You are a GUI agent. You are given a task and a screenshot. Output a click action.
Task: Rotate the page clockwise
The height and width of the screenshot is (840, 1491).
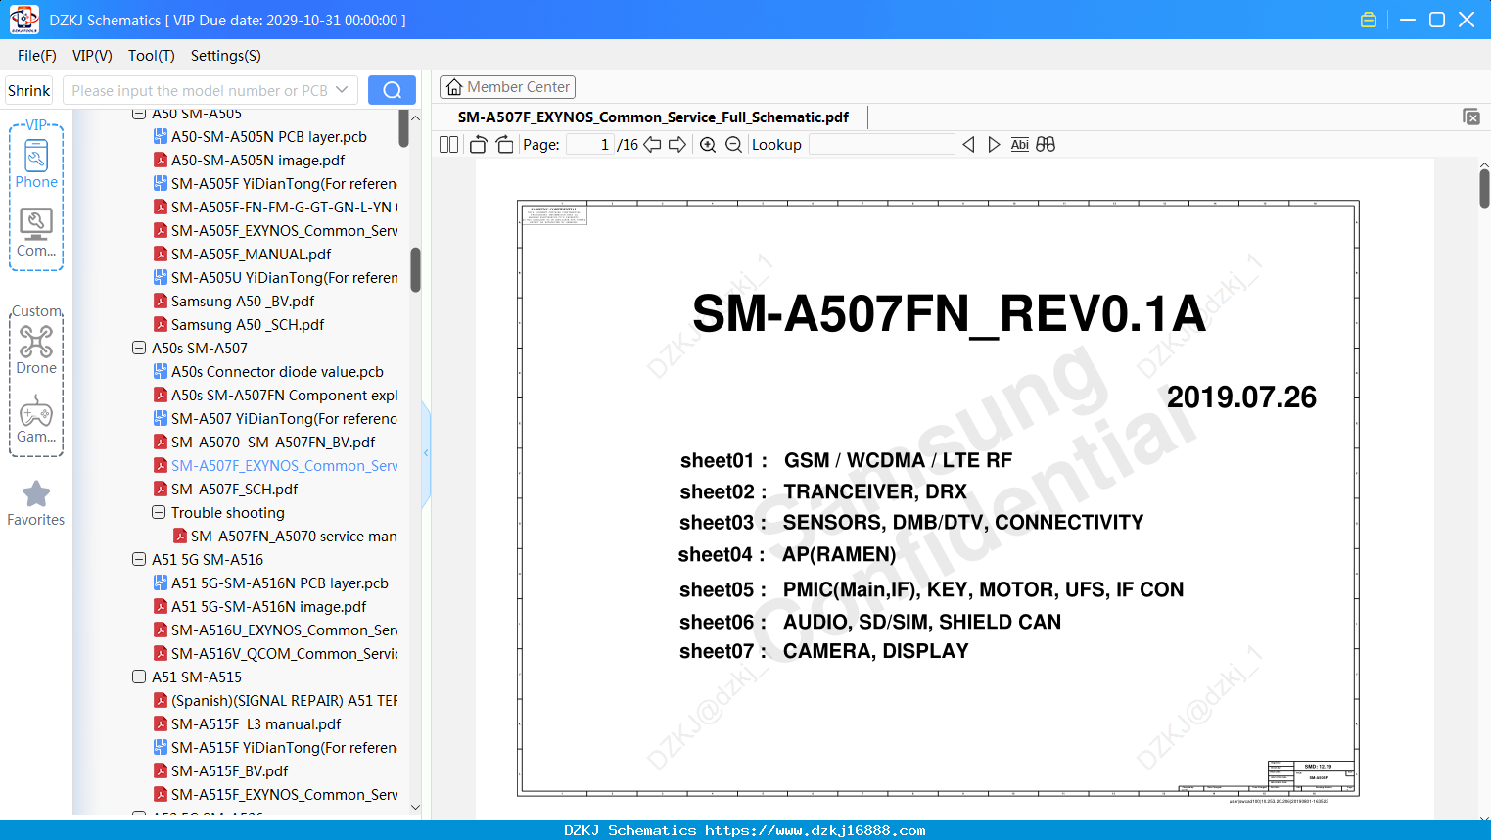click(504, 145)
